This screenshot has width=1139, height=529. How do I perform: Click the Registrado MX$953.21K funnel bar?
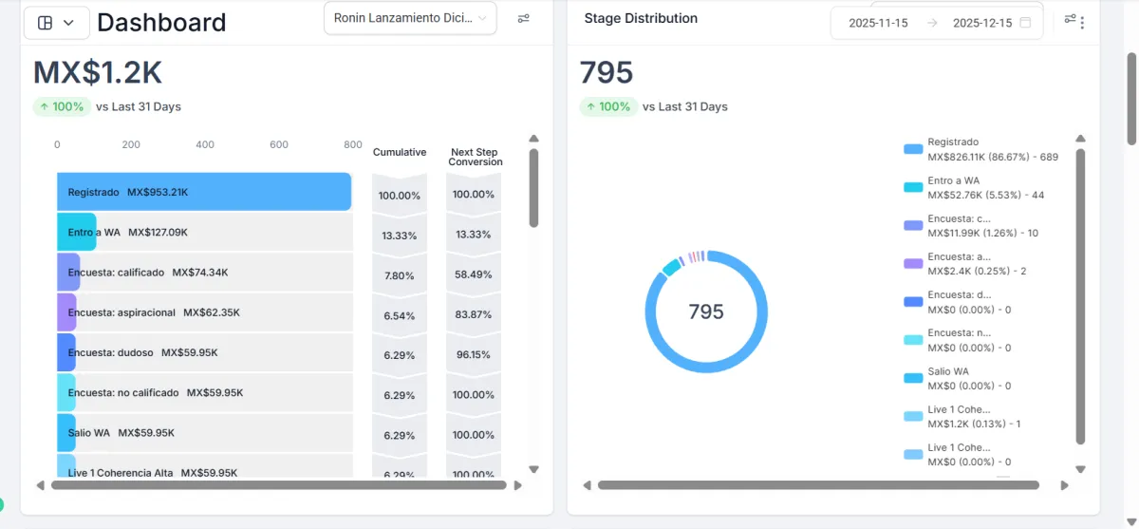pyautogui.click(x=204, y=192)
